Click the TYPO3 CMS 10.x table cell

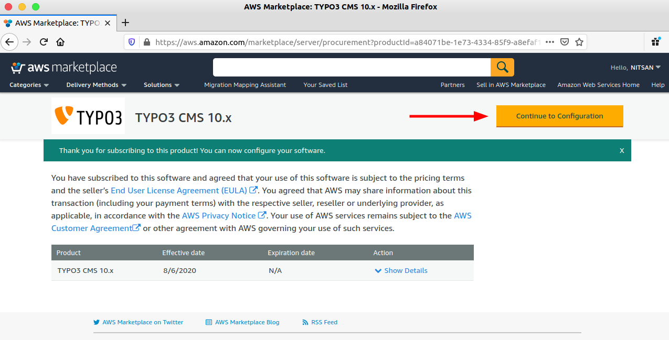[x=86, y=271]
